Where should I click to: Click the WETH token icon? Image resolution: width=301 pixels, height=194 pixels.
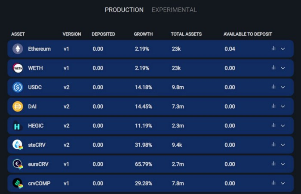click(x=18, y=68)
